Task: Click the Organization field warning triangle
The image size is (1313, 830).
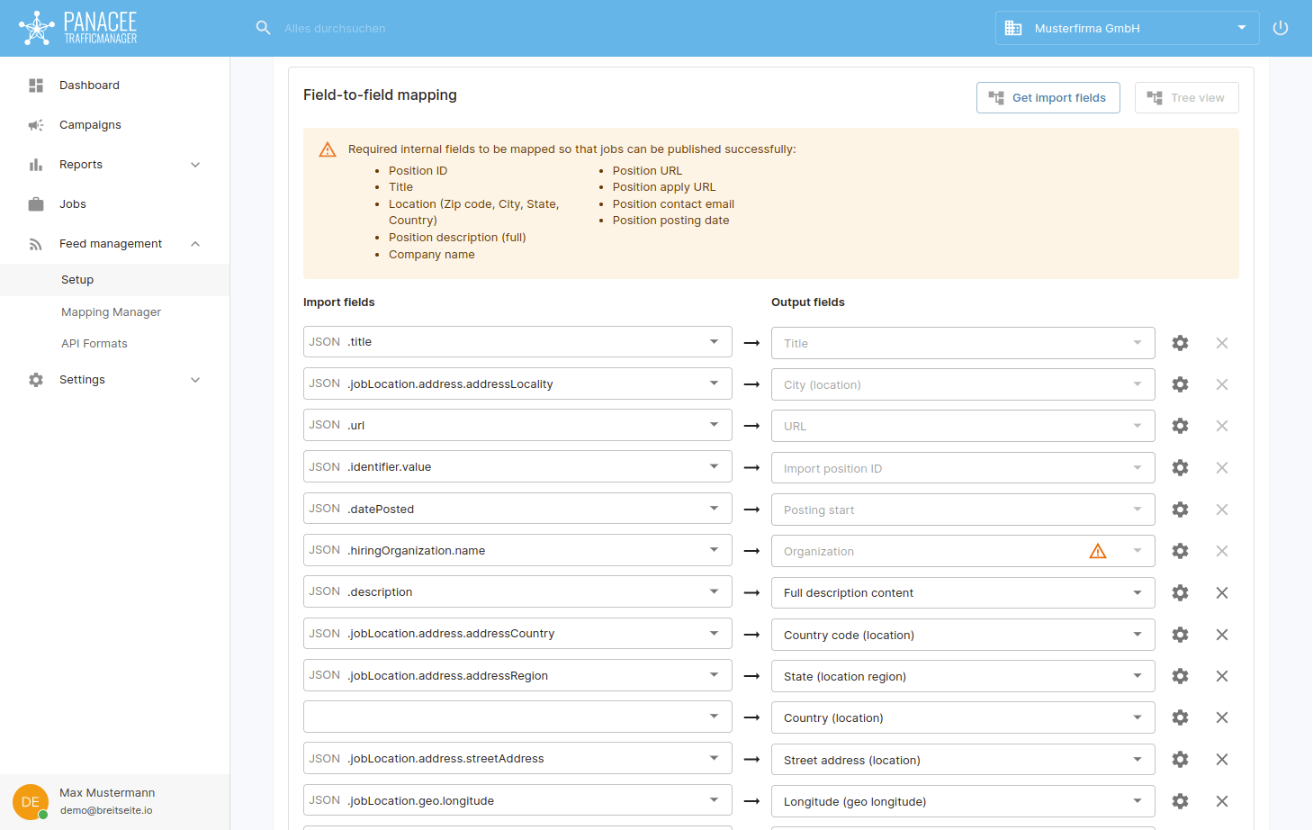Action: [1097, 551]
